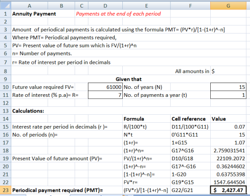Viewport: 250px width, 196px height.
Task: Click 'Where PMT= Periodical payments required,' cell
Action: tap(64, 38)
